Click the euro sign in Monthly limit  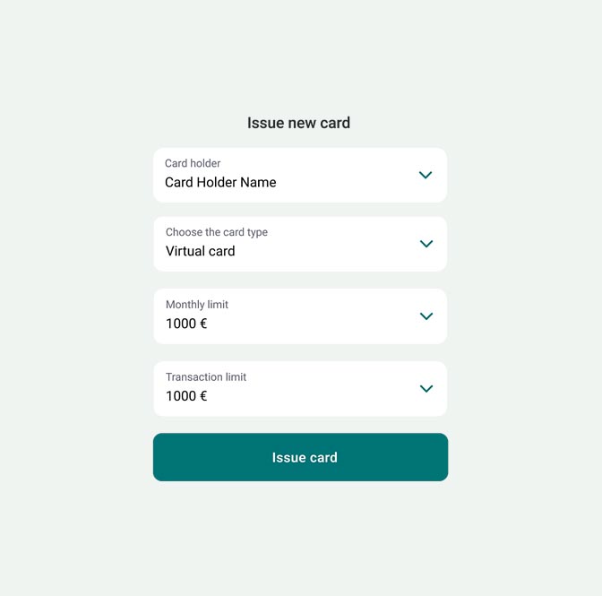click(x=203, y=324)
